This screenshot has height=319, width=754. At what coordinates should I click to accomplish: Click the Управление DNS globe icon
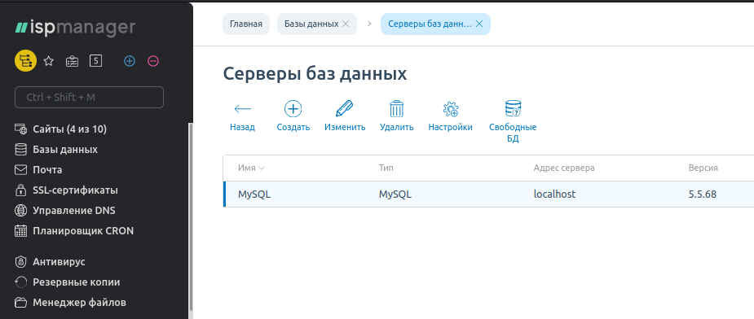[x=20, y=211]
